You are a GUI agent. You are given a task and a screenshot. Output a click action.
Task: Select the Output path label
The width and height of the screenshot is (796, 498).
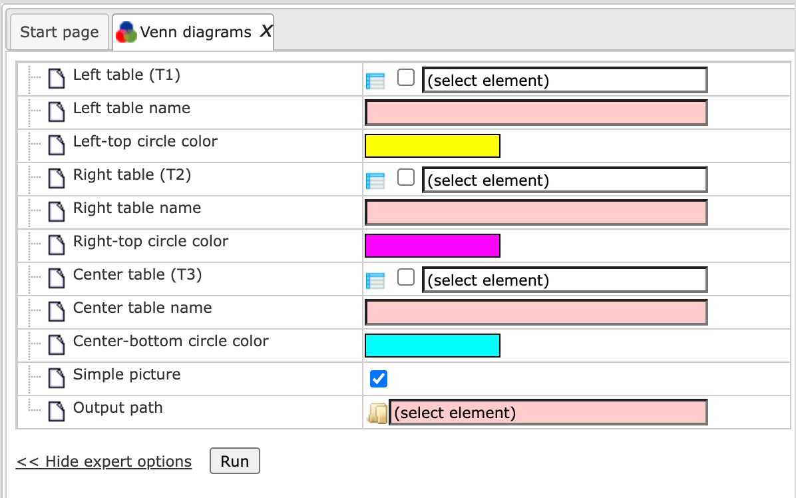pyautogui.click(x=118, y=407)
